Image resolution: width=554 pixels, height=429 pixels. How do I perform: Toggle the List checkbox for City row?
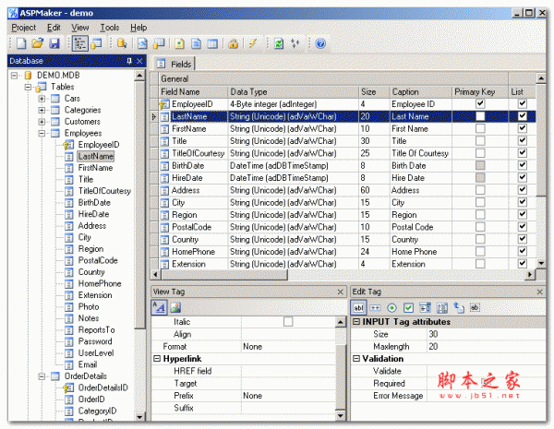(522, 202)
